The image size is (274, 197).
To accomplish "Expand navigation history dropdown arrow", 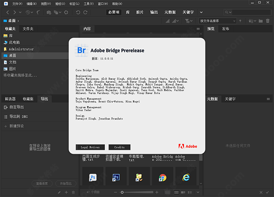I will (20, 12).
